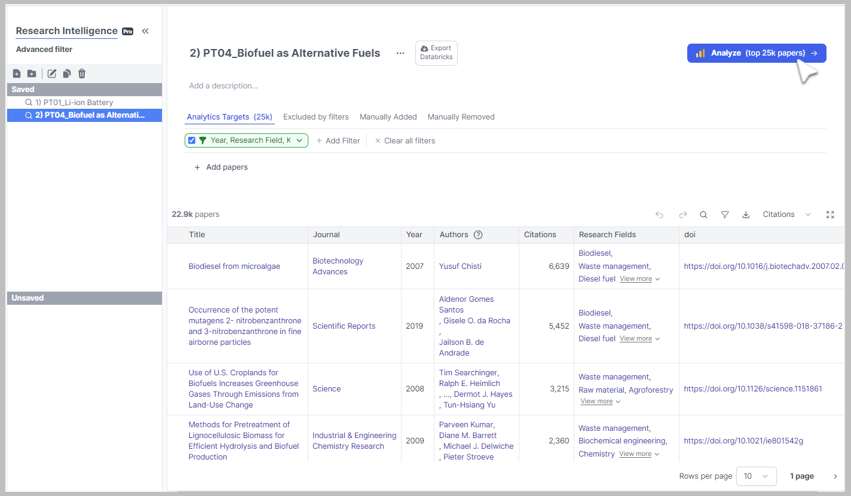Click the trash icon to delete saved search

tap(82, 74)
